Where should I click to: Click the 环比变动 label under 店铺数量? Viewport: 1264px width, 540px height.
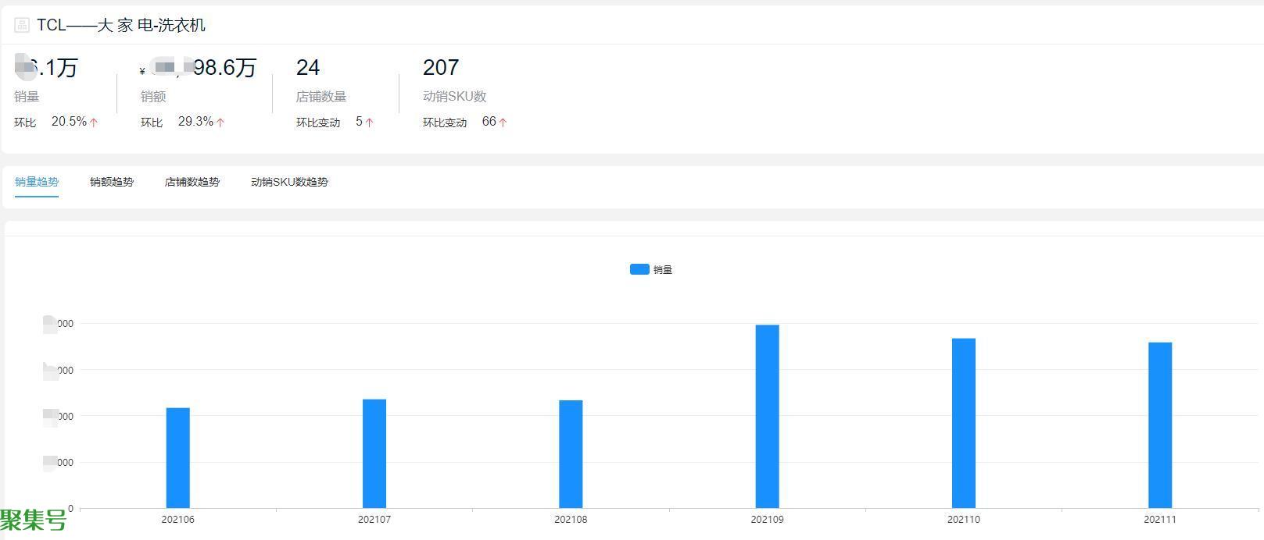(x=318, y=123)
